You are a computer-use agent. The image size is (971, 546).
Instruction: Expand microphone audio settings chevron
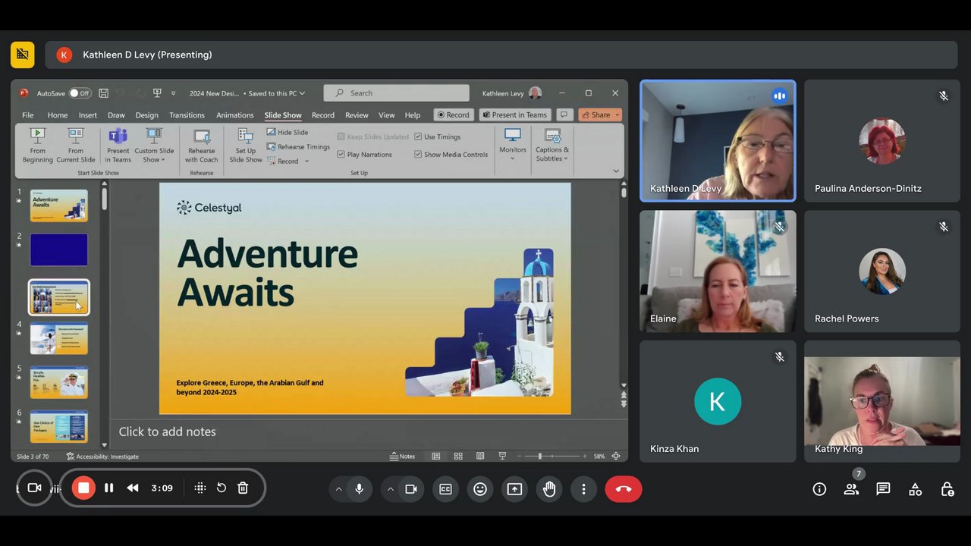click(338, 489)
